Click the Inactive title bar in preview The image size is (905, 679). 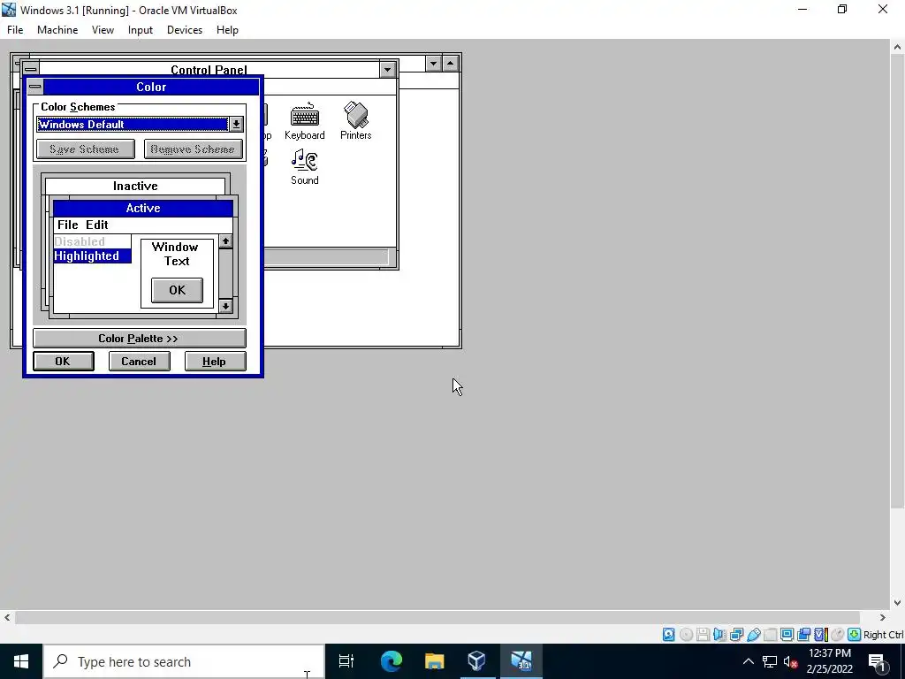click(135, 186)
